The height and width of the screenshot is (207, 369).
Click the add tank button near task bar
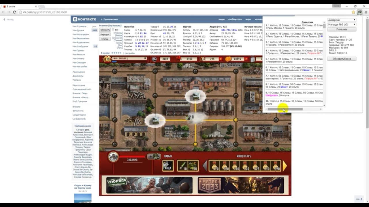point(154,156)
